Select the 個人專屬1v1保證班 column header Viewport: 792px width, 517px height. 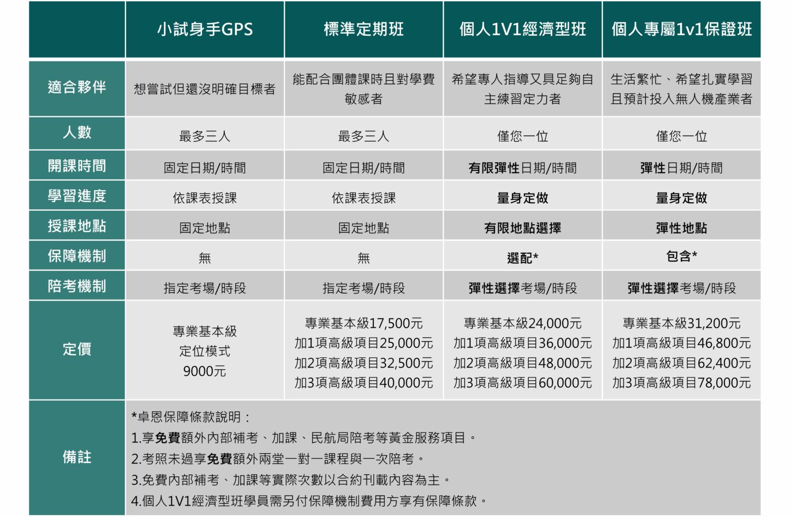[681, 29]
